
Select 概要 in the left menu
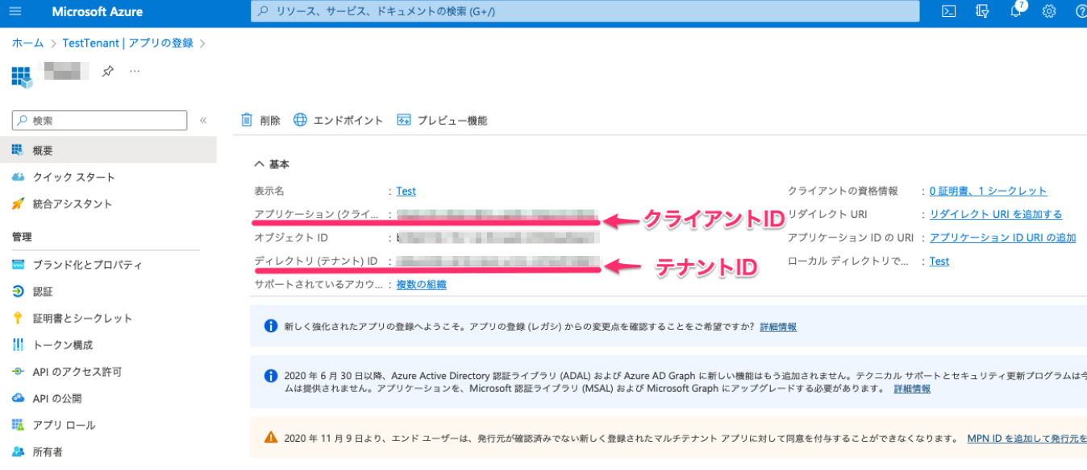click(x=108, y=150)
